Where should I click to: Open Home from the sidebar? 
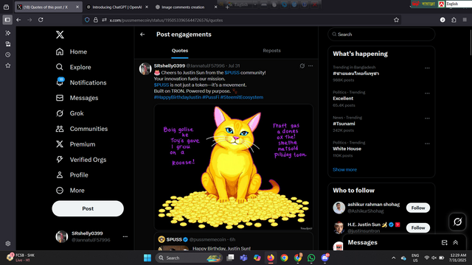click(x=72, y=52)
